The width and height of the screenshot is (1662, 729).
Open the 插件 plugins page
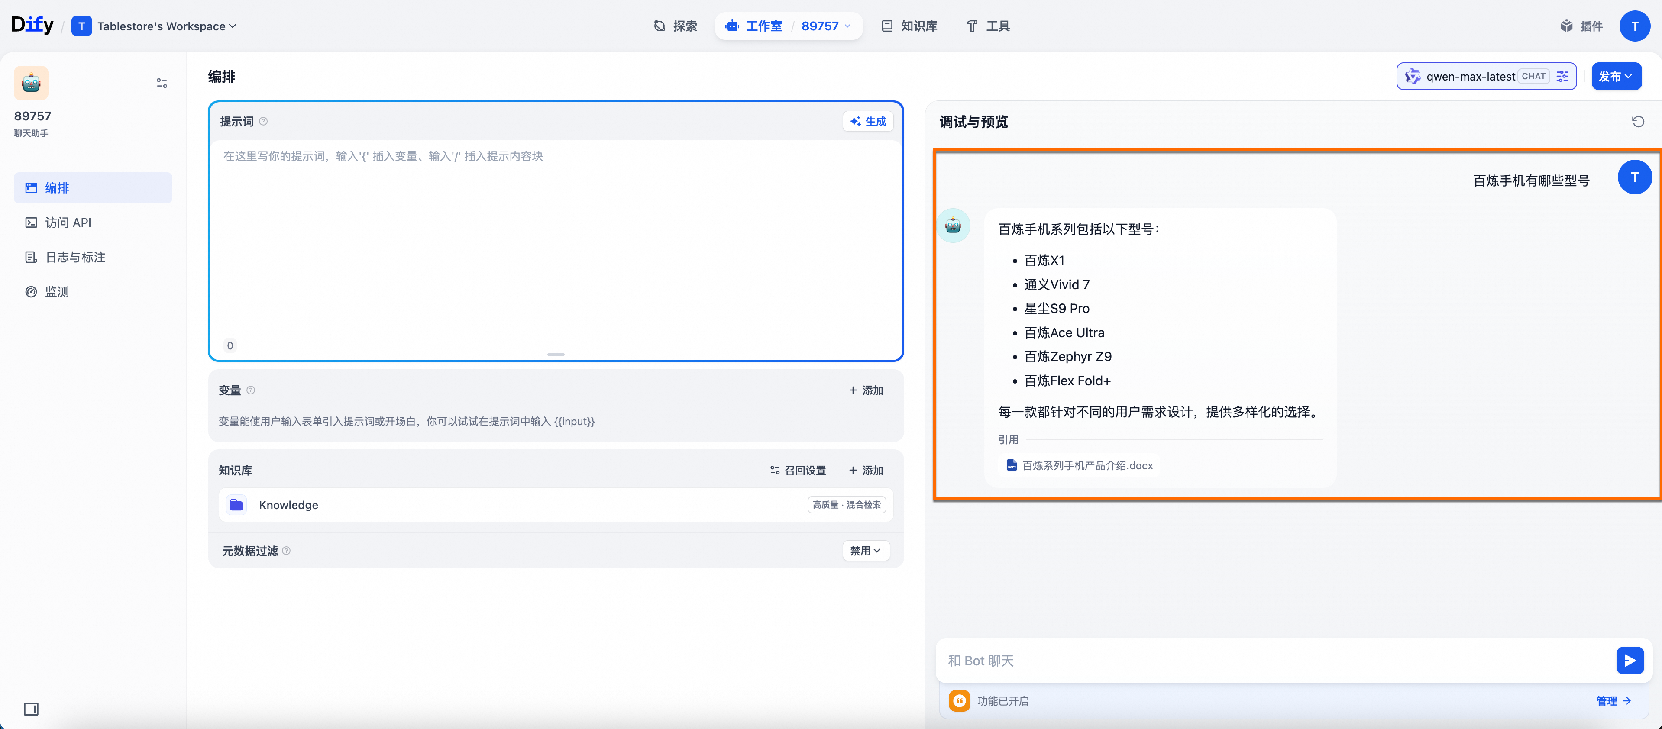pos(1581,26)
